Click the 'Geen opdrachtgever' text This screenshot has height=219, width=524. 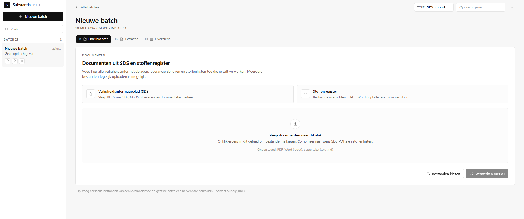click(19, 54)
